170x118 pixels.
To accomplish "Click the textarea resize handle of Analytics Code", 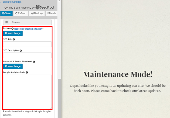I will click(x=50, y=108).
